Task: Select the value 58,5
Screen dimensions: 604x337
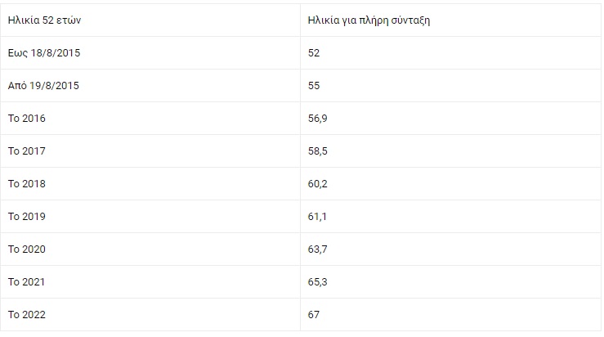Action: [x=318, y=151]
